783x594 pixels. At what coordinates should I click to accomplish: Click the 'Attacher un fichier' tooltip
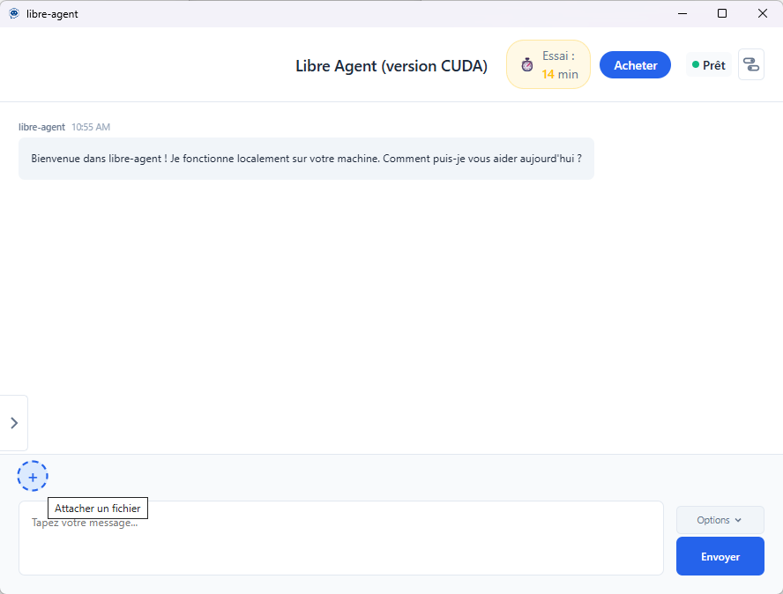point(97,509)
